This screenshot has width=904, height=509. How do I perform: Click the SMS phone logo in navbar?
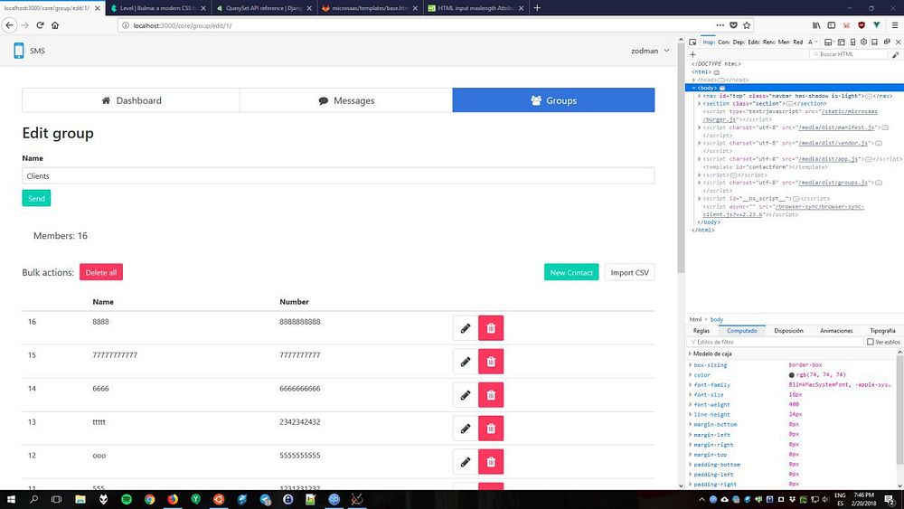19,51
